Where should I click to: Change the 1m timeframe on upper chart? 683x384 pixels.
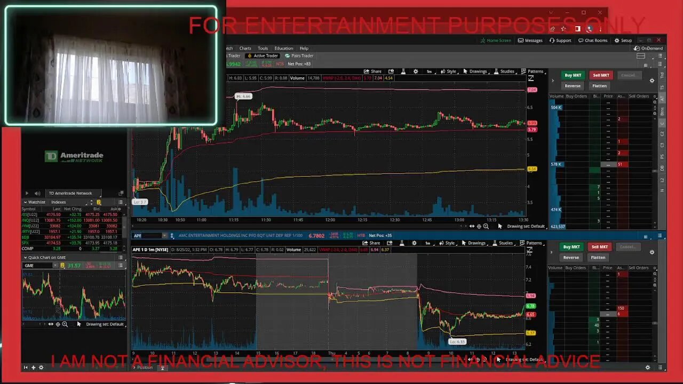[429, 71]
